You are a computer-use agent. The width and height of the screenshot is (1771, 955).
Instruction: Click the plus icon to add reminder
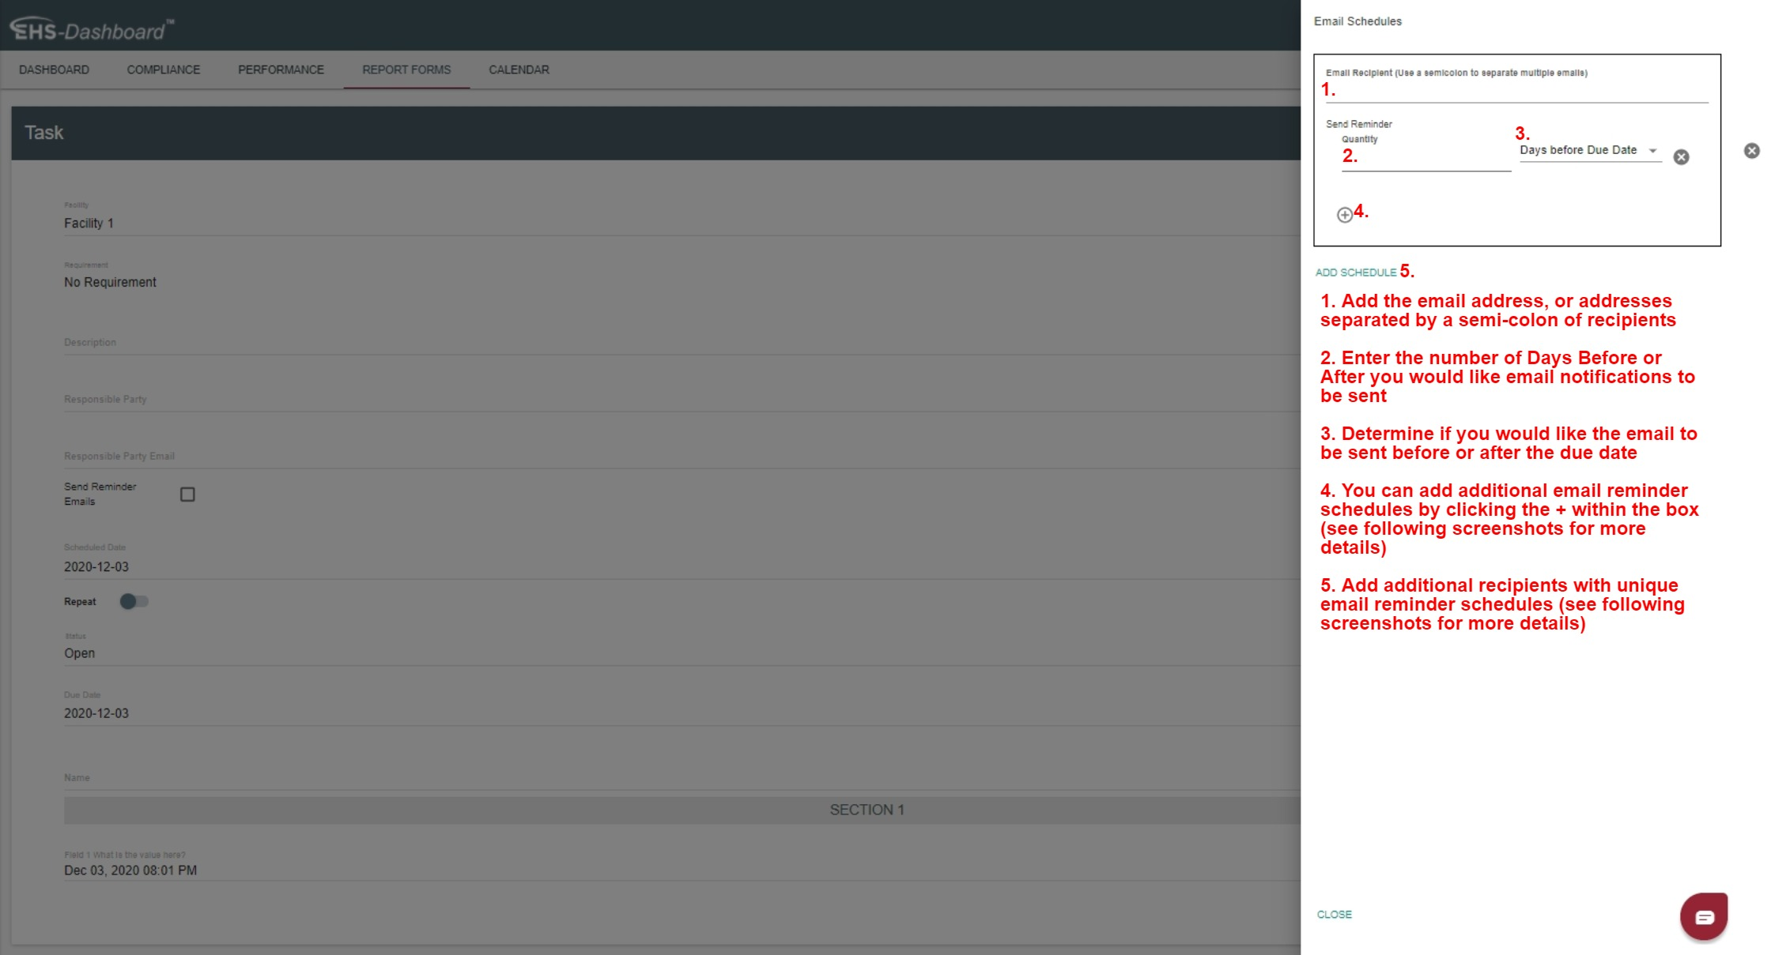1344,215
